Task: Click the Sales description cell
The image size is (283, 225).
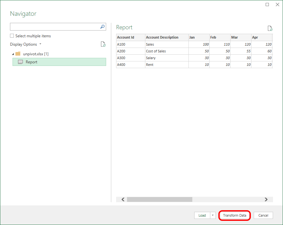Action: (167, 44)
